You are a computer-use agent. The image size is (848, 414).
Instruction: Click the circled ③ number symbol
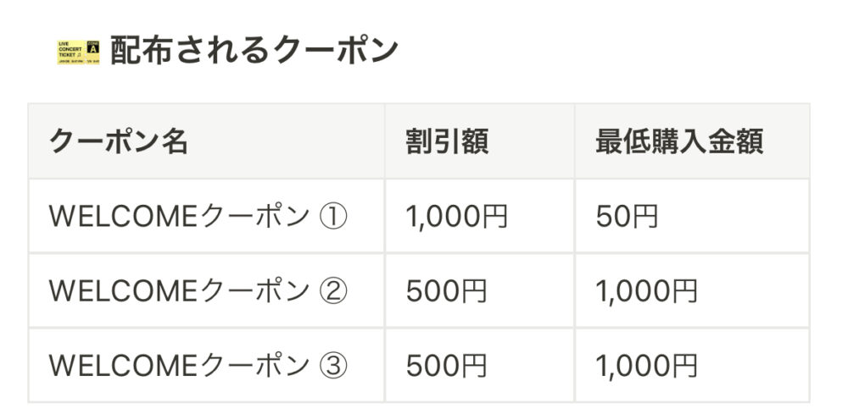pyautogui.click(x=333, y=367)
